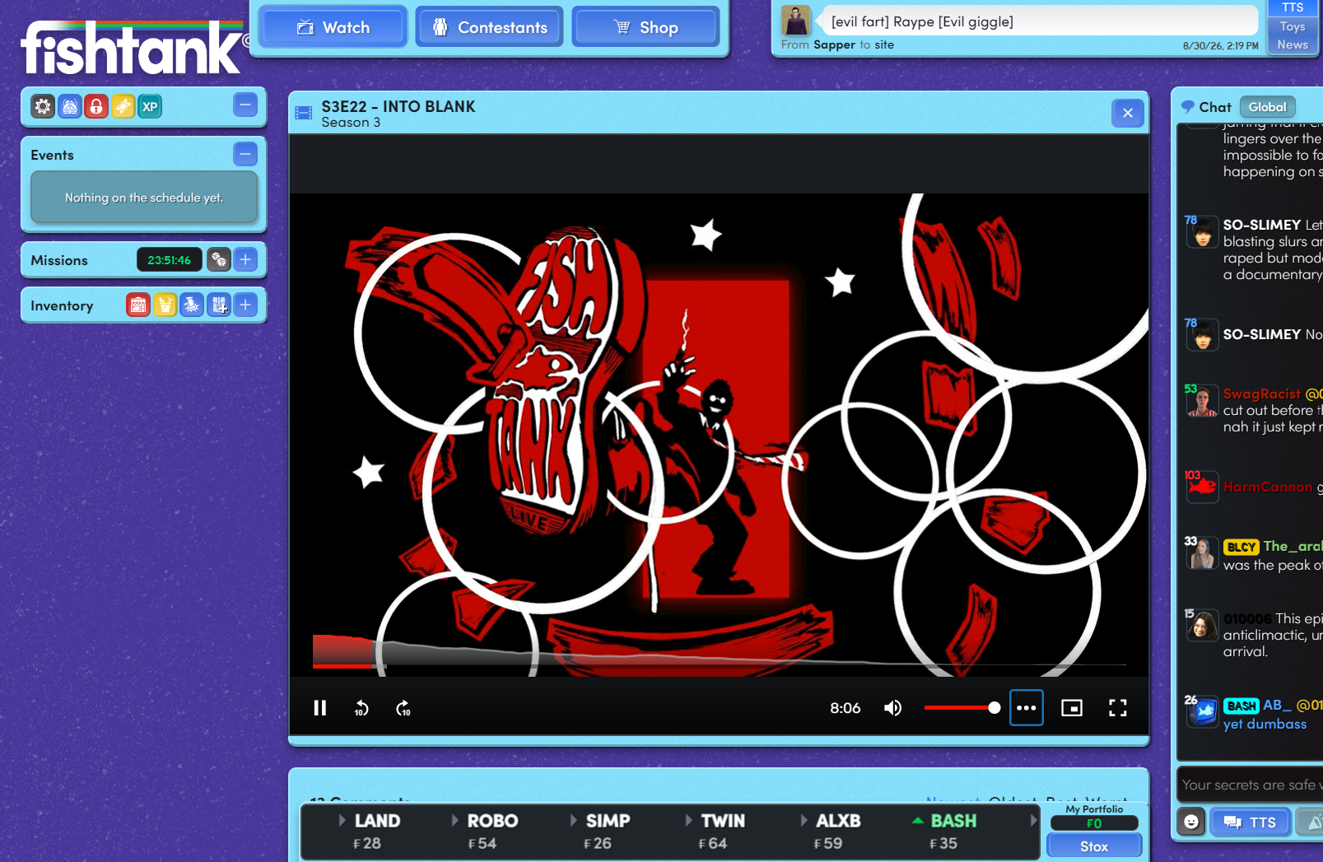Switch to the Toys feed tab
This screenshot has width=1323, height=862.
pos(1293,26)
